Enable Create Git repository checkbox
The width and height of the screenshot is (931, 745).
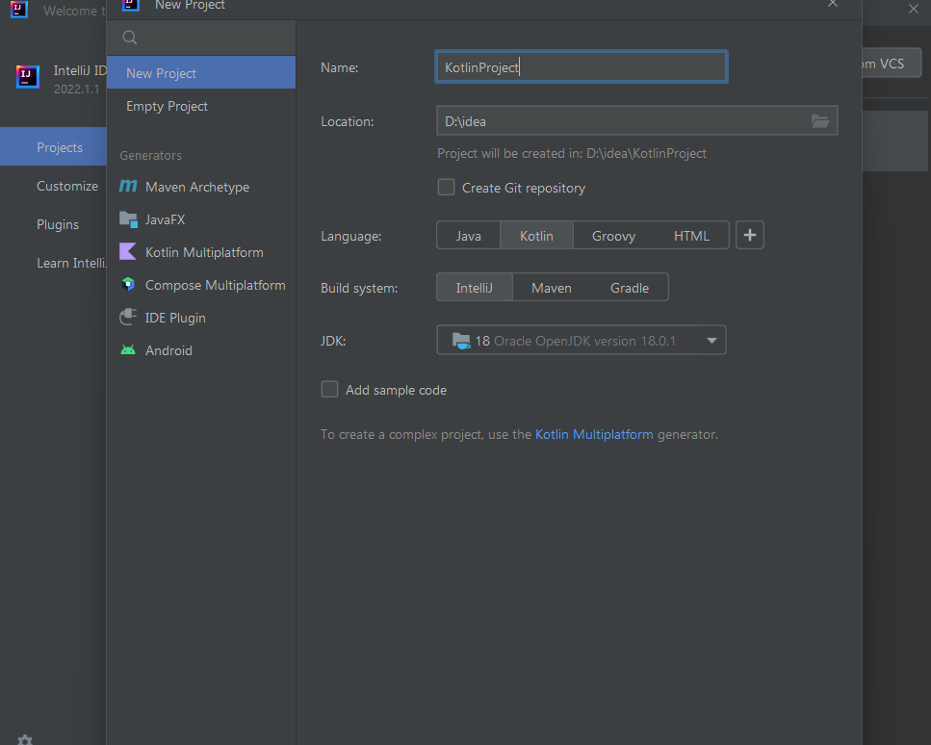tap(446, 188)
